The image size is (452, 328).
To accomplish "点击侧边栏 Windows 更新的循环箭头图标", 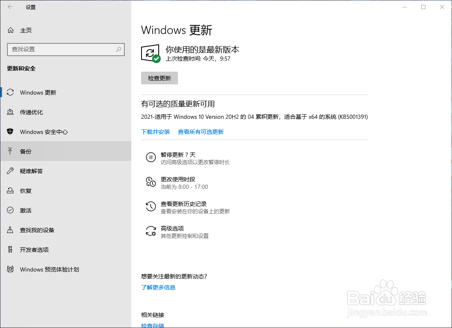I will [10, 92].
